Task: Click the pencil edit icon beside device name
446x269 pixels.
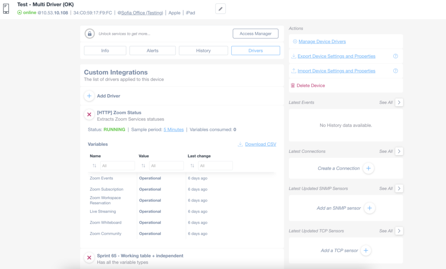Action: (220, 8)
